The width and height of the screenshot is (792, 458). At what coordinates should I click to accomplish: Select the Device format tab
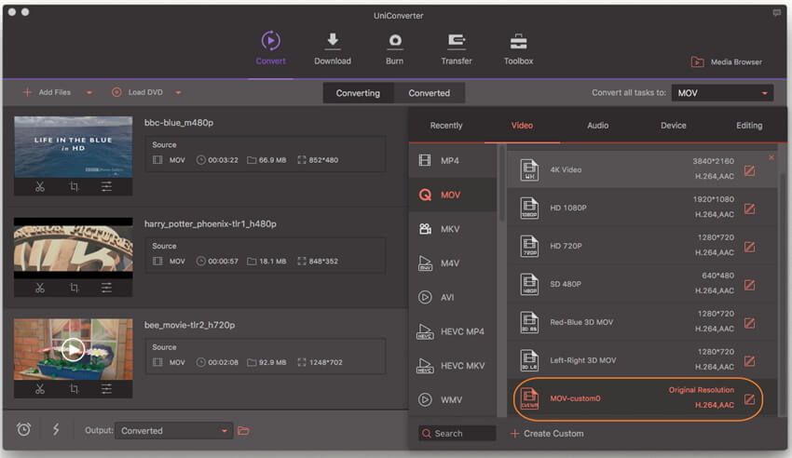674,125
